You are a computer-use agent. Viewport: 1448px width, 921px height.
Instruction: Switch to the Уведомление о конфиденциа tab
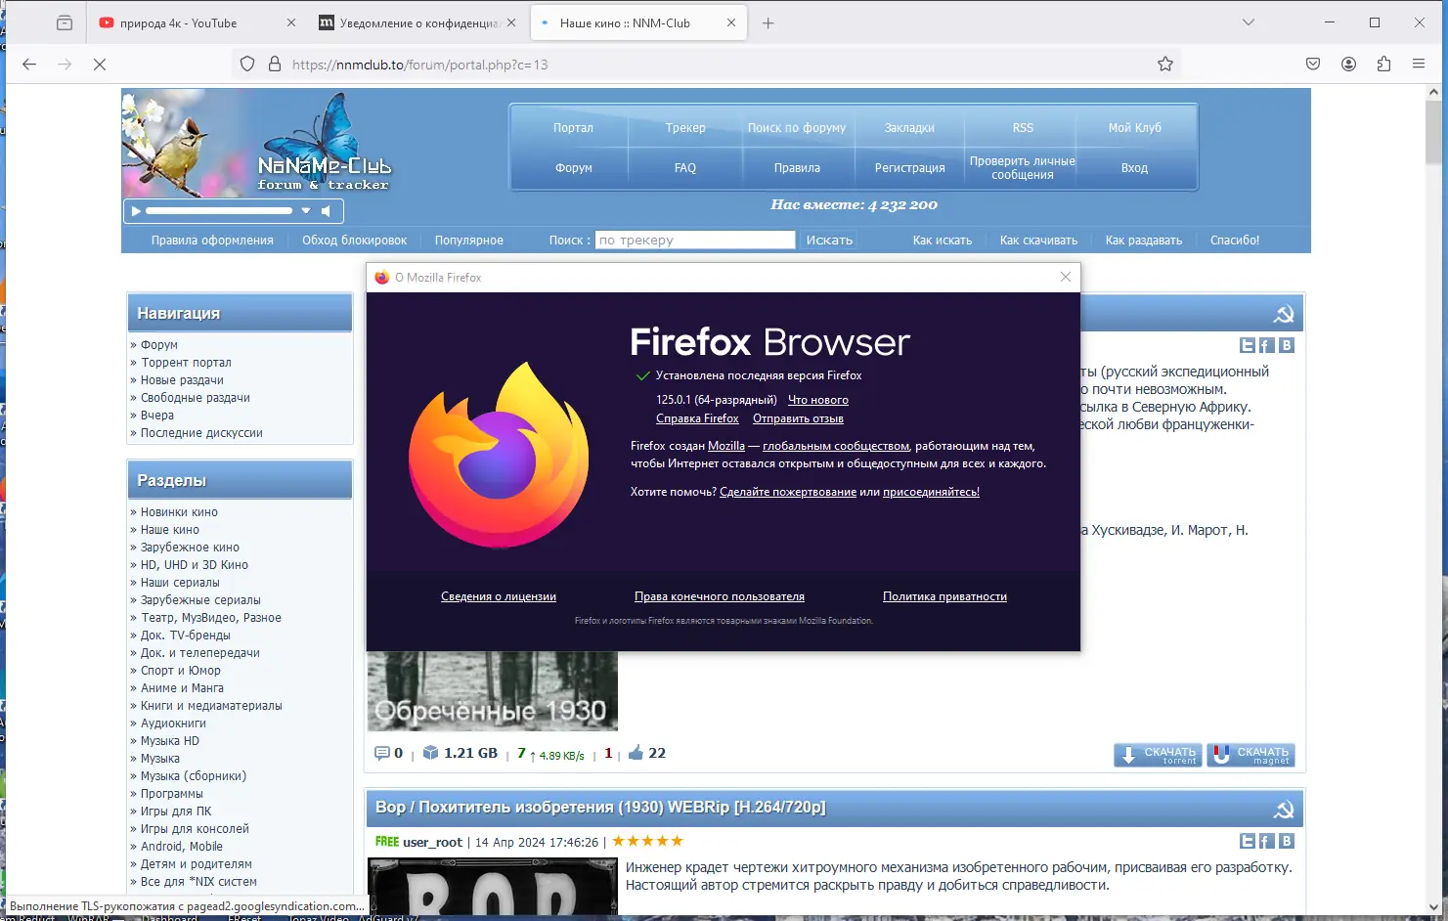[x=418, y=23]
